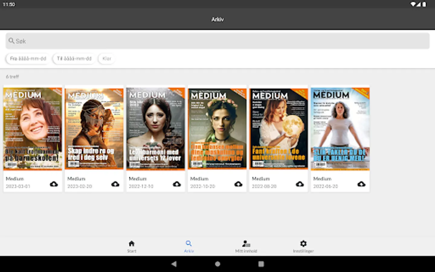The width and height of the screenshot is (435, 272).
Task: Set the Til end date filter
Action: pos(74,58)
